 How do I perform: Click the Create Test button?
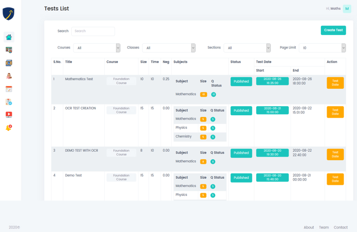click(333, 30)
